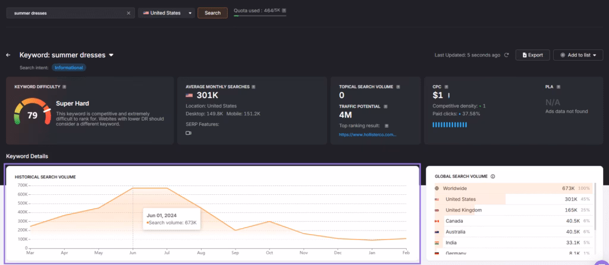The image size is (609, 265).
Task: Expand the Keyword: summer dresses dropdown
Action: click(111, 55)
